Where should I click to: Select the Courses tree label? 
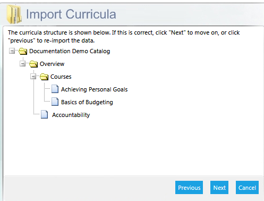coord(61,77)
